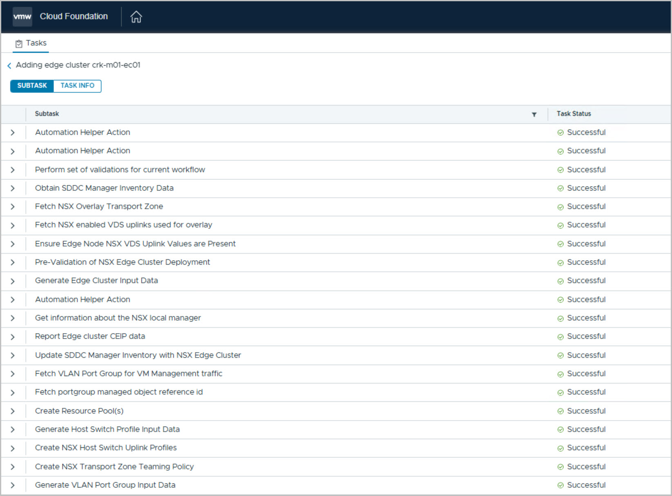Expand Generate VLAN Port Group Input Data
Screen dimensions: 672x496
tap(13, 485)
